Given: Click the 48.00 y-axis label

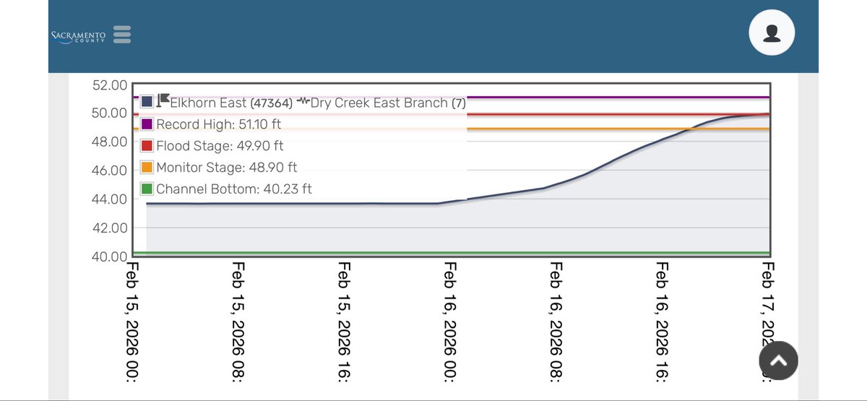Looking at the screenshot, I should 110,142.
